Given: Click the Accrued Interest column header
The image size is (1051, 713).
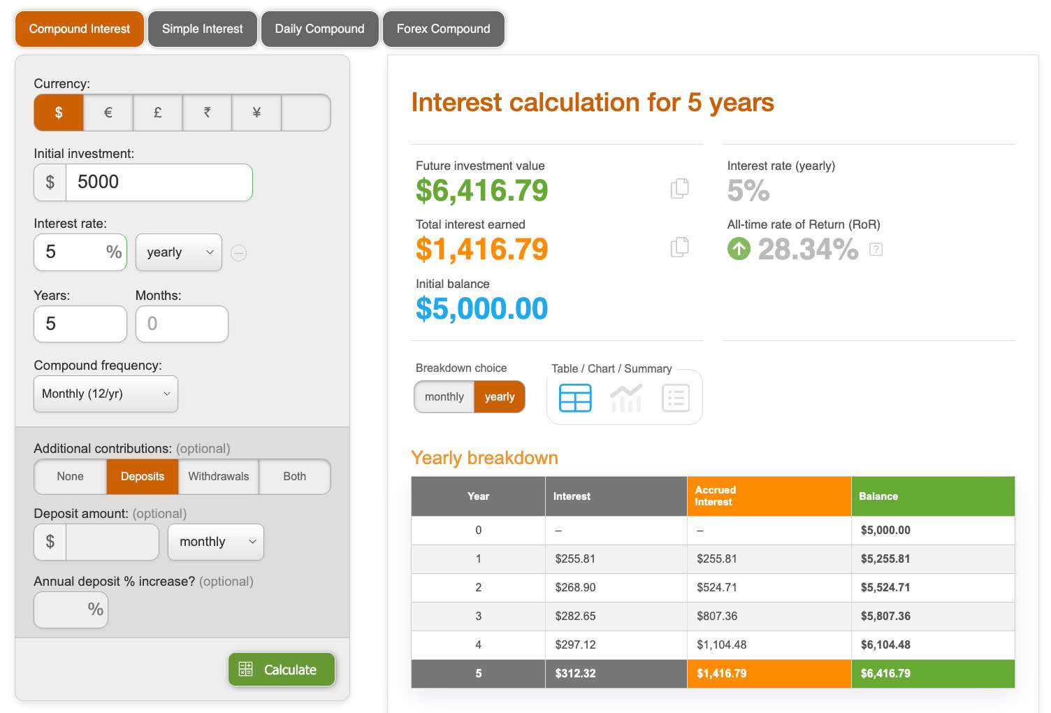Looking at the screenshot, I should tap(769, 496).
